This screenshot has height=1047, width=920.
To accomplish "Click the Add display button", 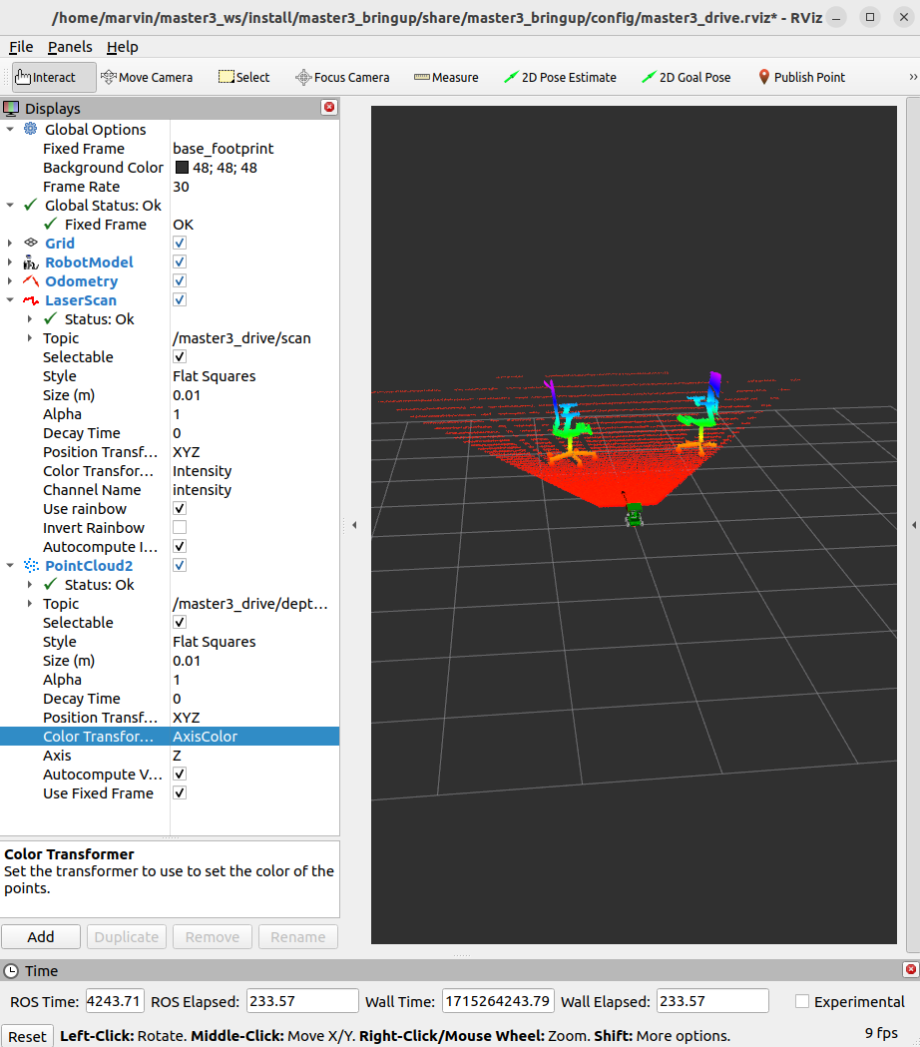I will 41,936.
